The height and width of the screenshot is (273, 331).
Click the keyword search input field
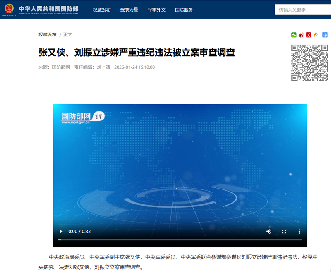(303, 10)
